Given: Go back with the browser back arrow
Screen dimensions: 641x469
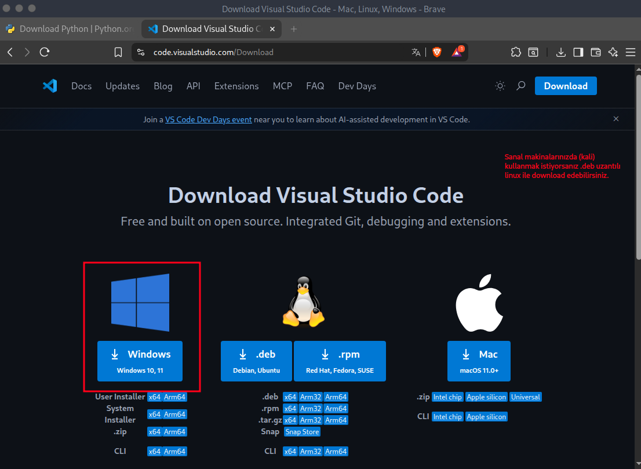Looking at the screenshot, I should [x=10, y=52].
